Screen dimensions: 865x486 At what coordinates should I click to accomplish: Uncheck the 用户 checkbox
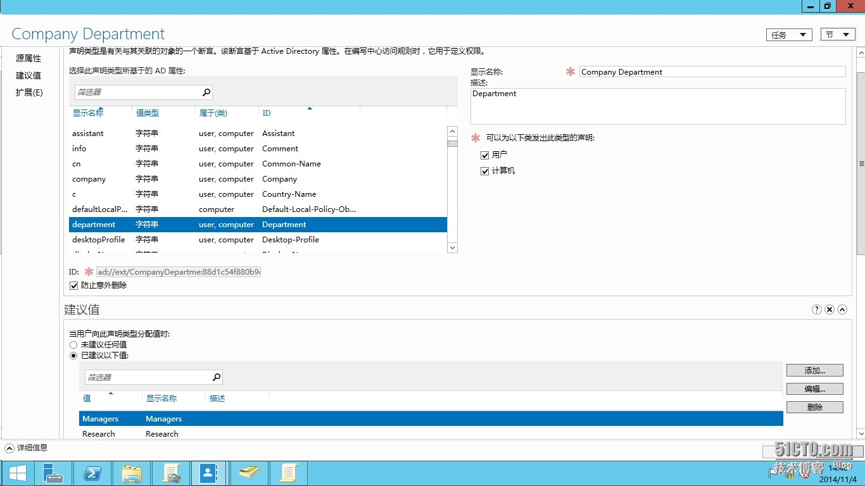point(485,154)
